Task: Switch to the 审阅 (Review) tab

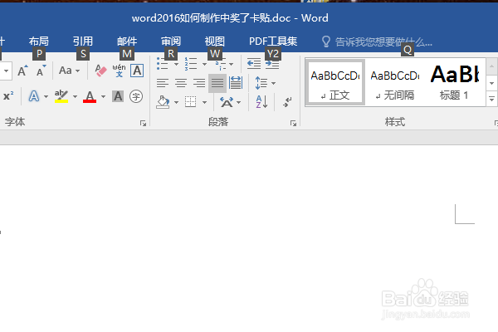Action: [x=171, y=41]
